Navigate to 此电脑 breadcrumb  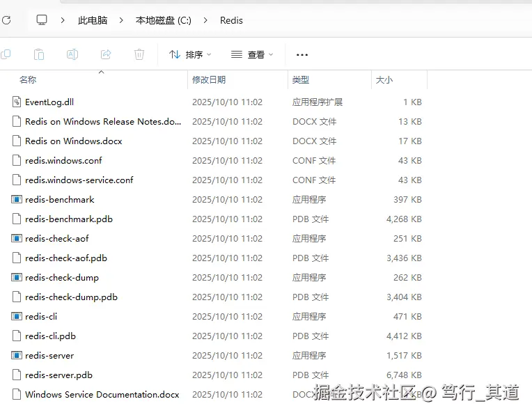[x=93, y=20]
